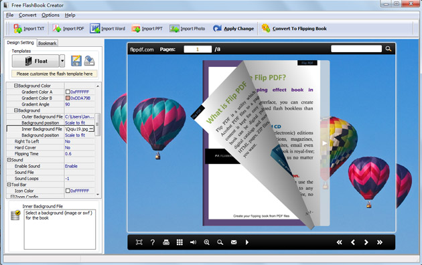Viewport: 422px width, 265px height.
Task: Click the Import Word toolbar button
Action: 107,29
